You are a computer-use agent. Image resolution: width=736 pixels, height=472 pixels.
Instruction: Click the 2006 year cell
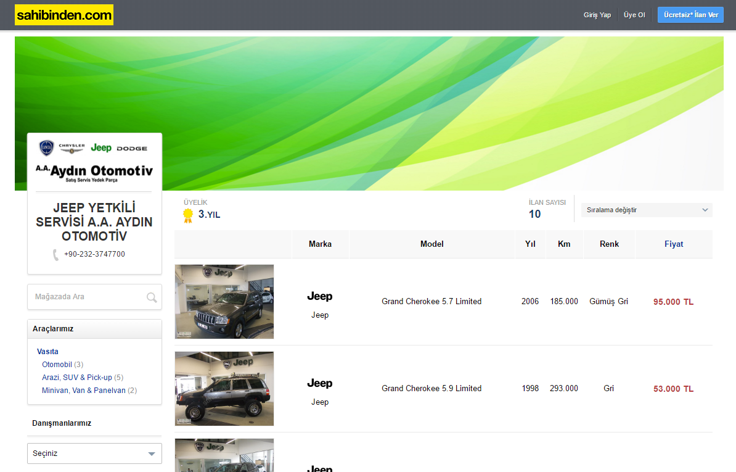(x=530, y=302)
